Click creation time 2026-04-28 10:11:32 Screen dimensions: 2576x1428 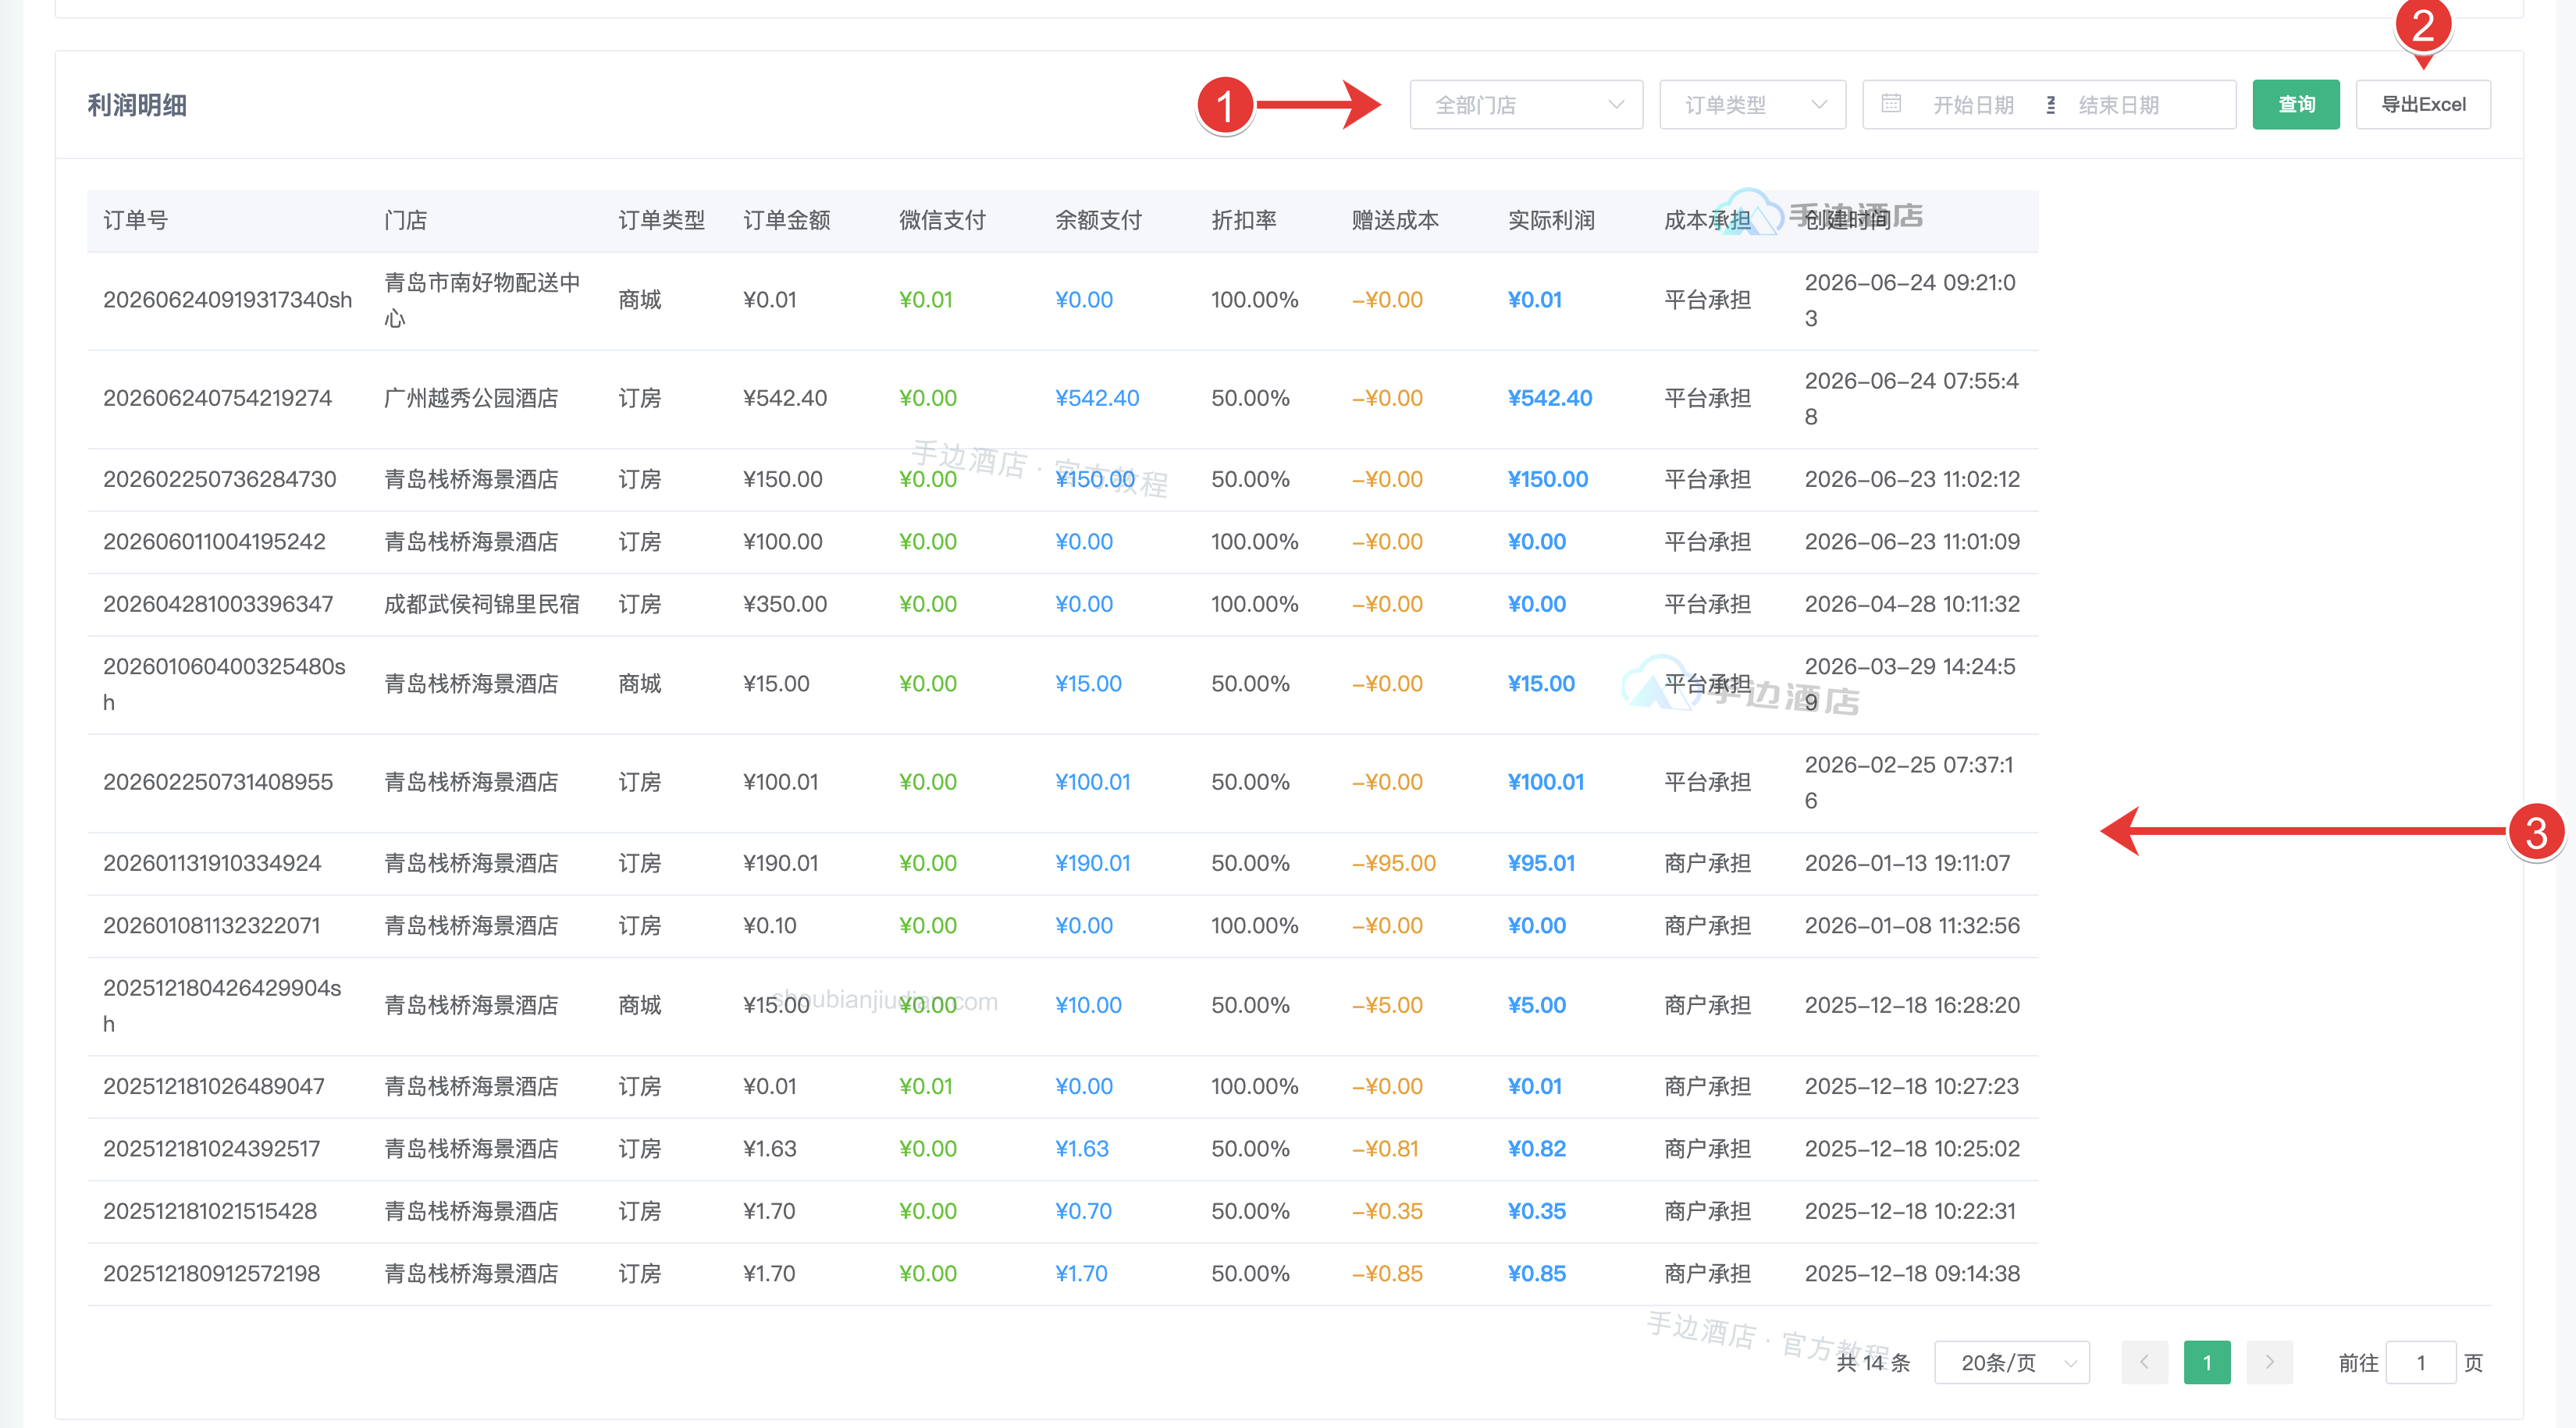coord(1912,605)
